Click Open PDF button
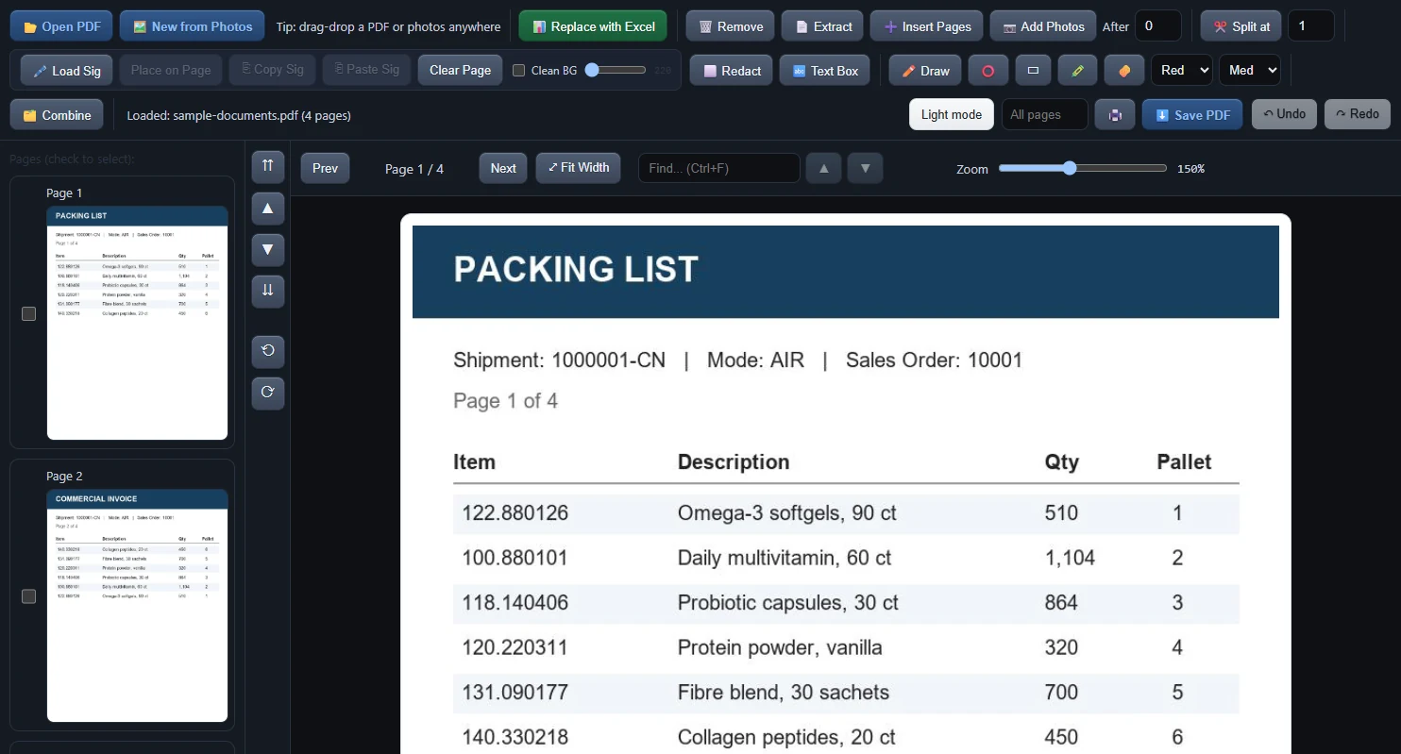 tap(61, 26)
